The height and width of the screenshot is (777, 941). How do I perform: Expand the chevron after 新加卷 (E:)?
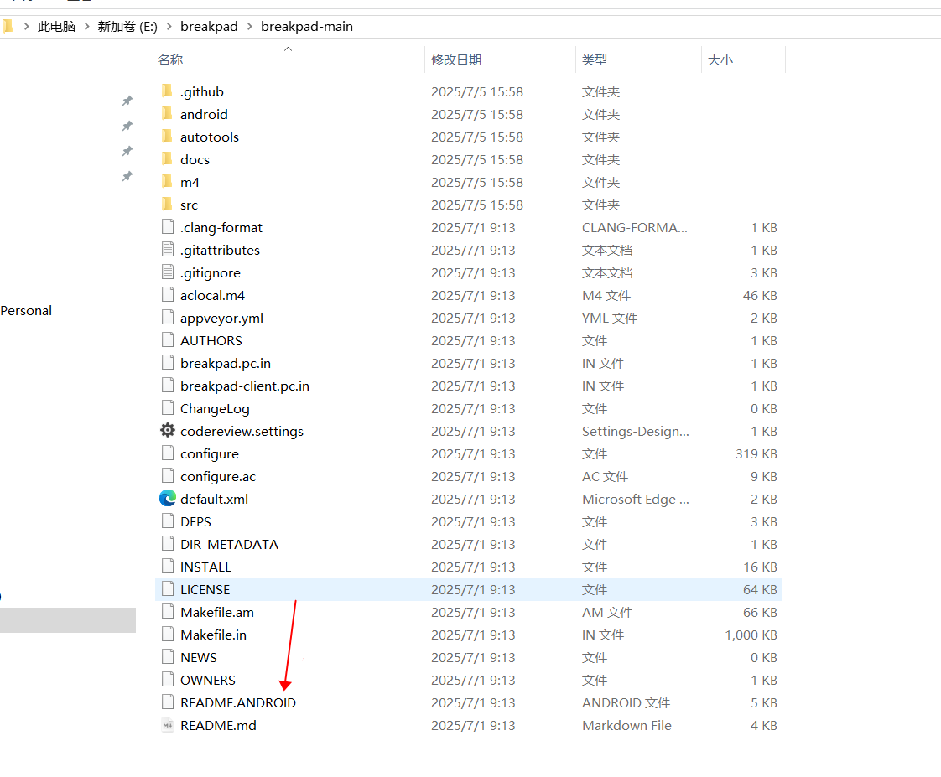click(x=169, y=26)
